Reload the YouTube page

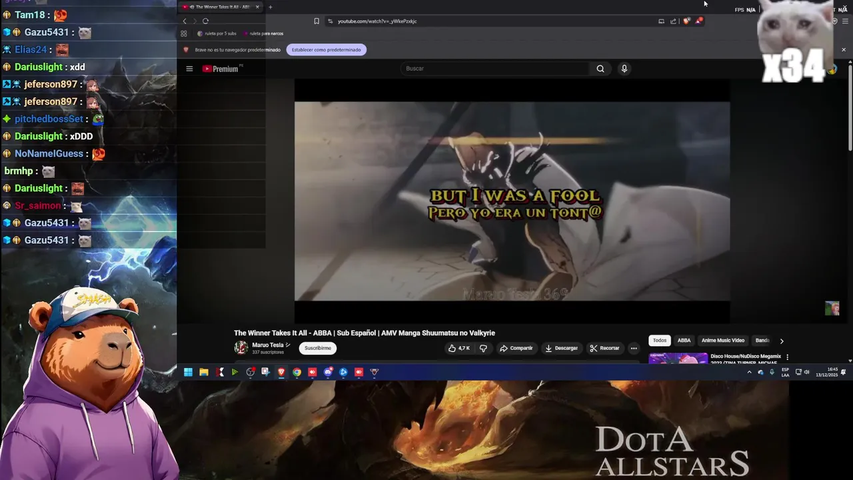[x=205, y=21]
